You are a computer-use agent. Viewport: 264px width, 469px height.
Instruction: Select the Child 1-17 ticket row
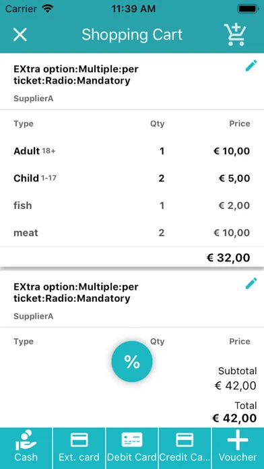click(132, 179)
